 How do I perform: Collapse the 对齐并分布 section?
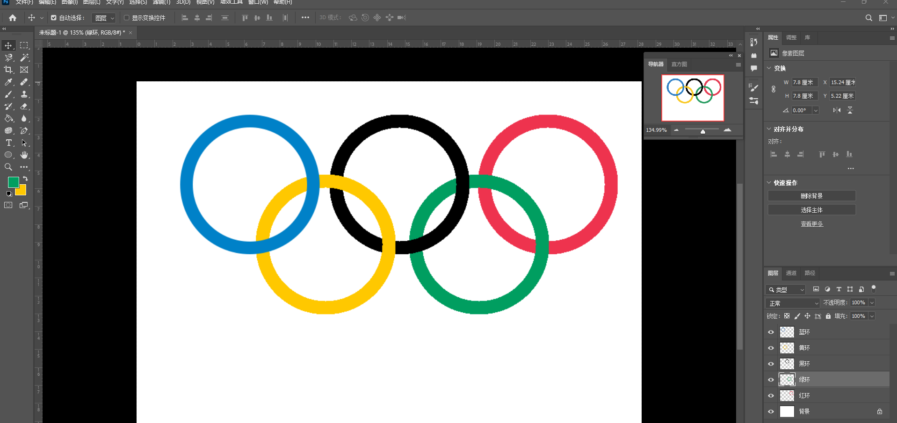(769, 129)
